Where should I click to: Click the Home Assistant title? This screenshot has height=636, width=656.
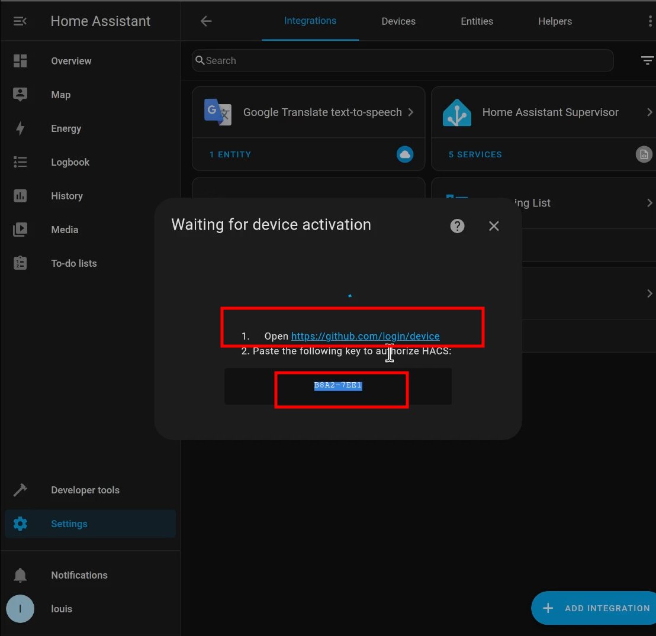101,21
